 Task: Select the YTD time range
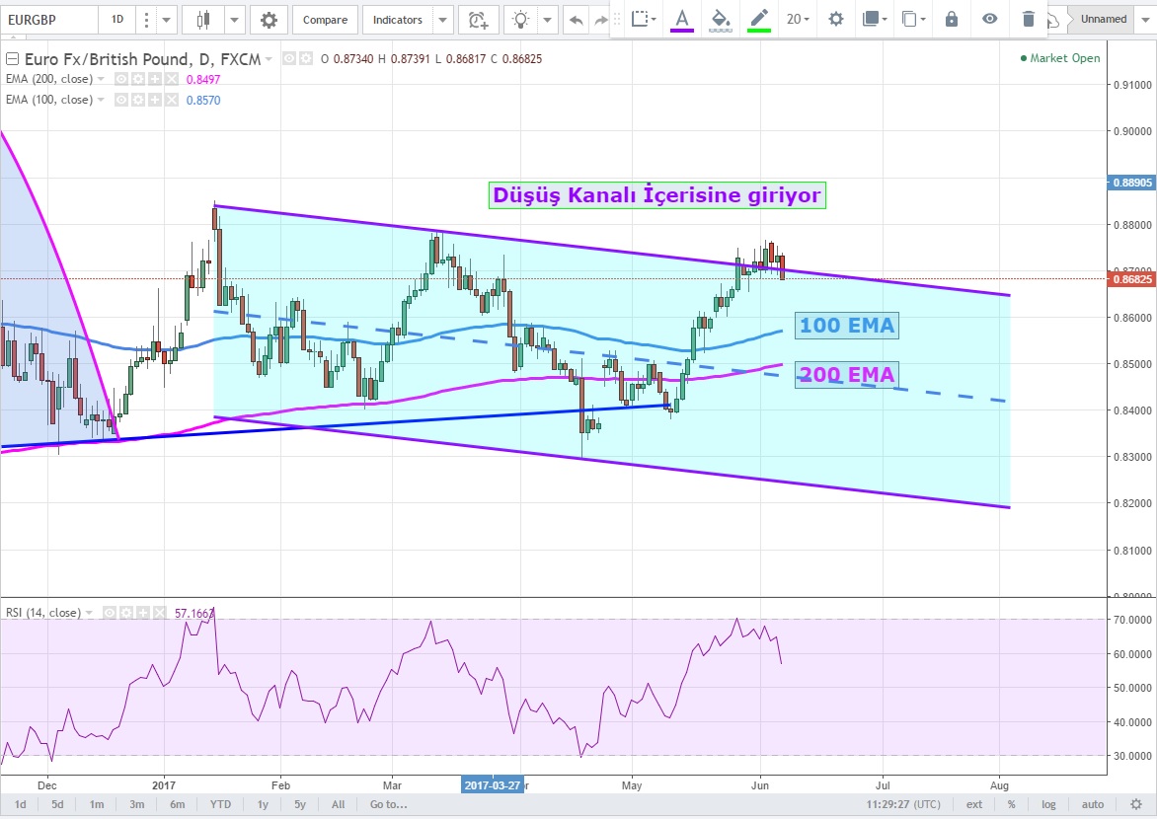click(x=221, y=804)
